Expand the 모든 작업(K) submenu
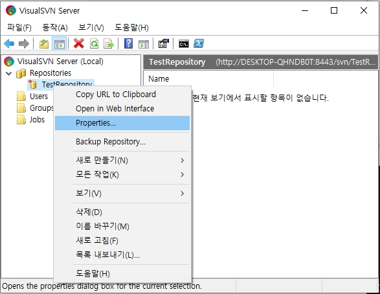The width and height of the screenshot is (380, 294). pos(122,174)
